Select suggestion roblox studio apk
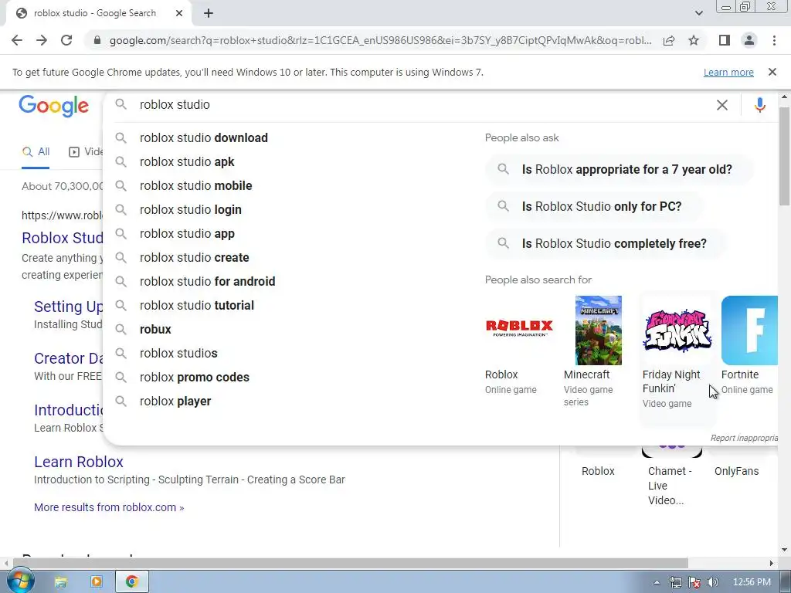The width and height of the screenshot is (791, 593). click(x=187, y=162)
